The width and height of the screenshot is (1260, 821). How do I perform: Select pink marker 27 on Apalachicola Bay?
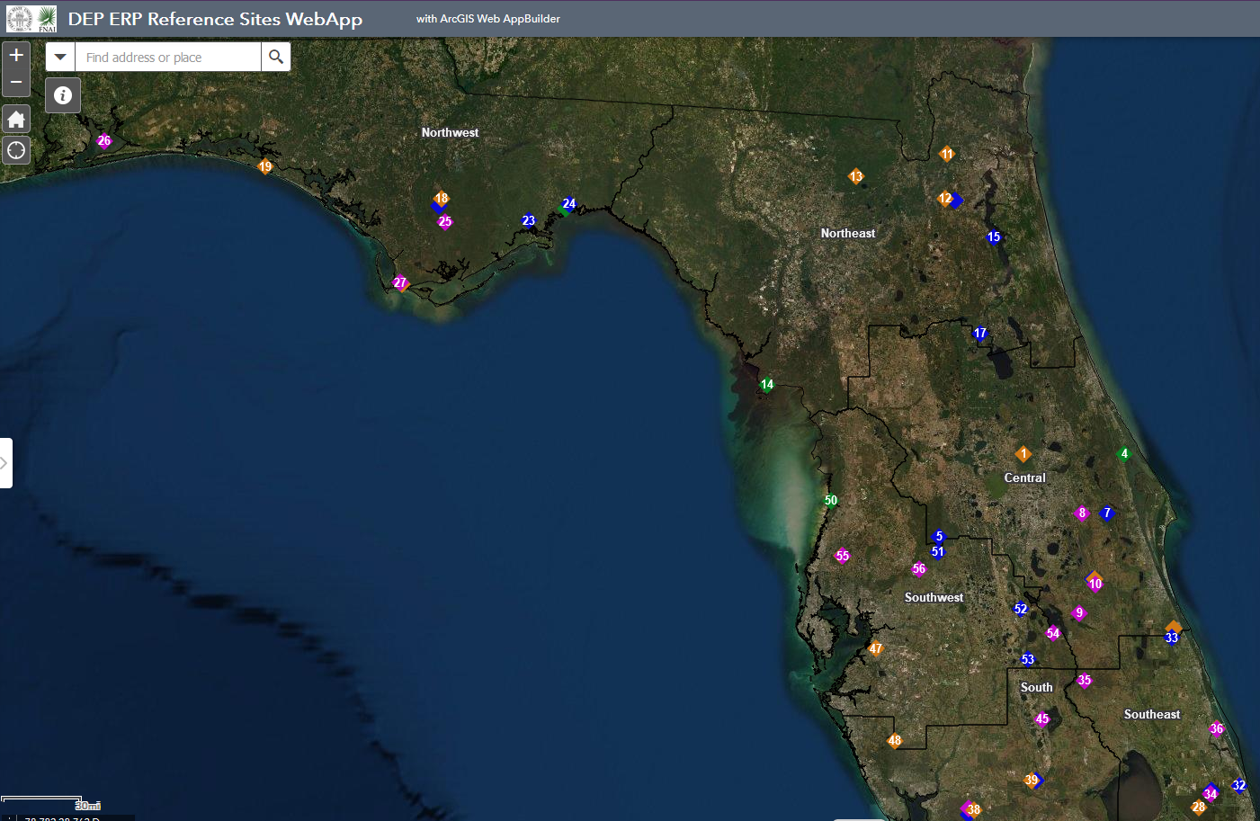click(401, 282)
